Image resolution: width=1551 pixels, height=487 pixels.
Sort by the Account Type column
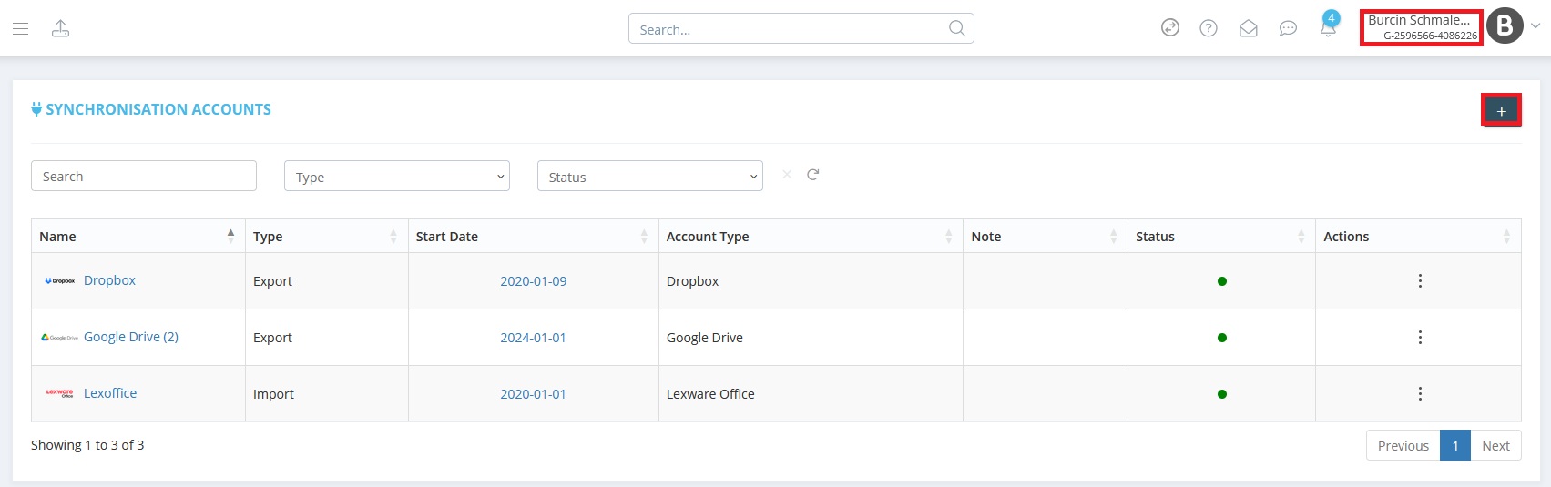811,236
